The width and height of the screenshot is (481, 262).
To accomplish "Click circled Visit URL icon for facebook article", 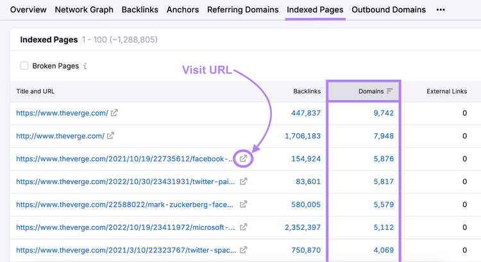I will click(243, 158).
